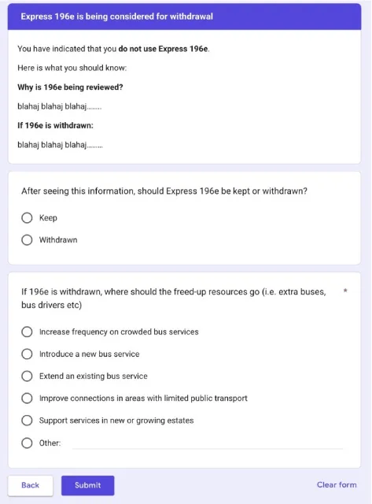Image resolution: width=372 pixels, height=504 pixels.
Task: Pick "Improve connections in areas with limited public transport"
Action: pyautogui.click(x=27, y=398)
